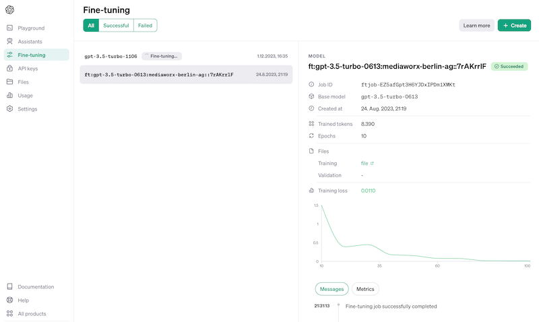Click the OpenAI logo icon
Screen dimensions: 539x322
(x=9, y=9)
